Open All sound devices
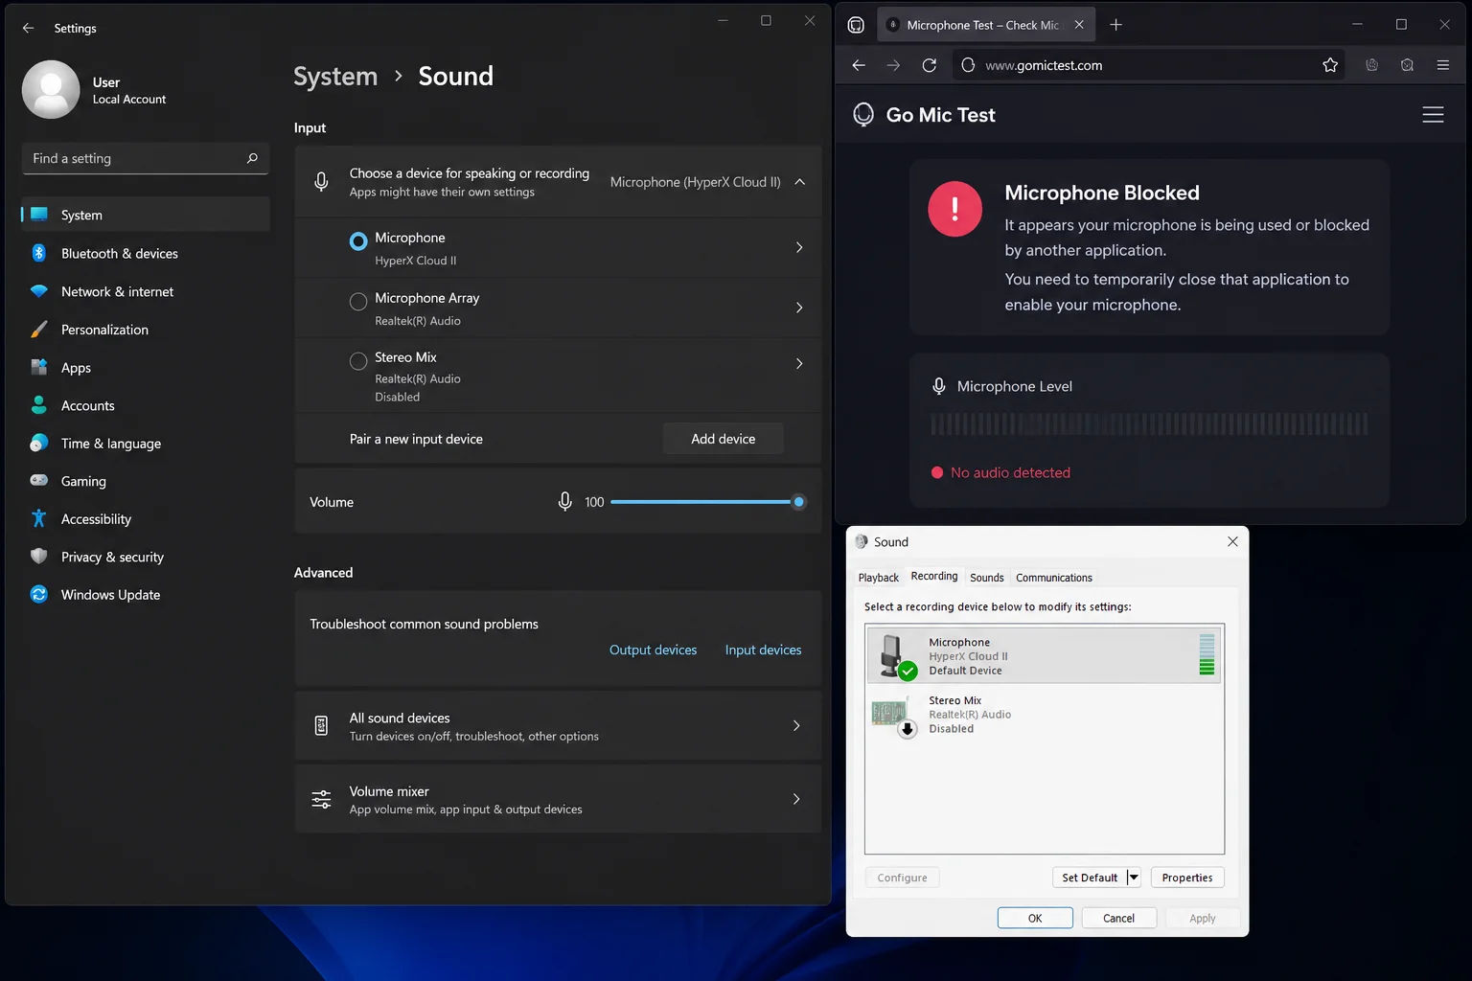The height and width of the screenshot is (981, 1472). coord(558,726)
